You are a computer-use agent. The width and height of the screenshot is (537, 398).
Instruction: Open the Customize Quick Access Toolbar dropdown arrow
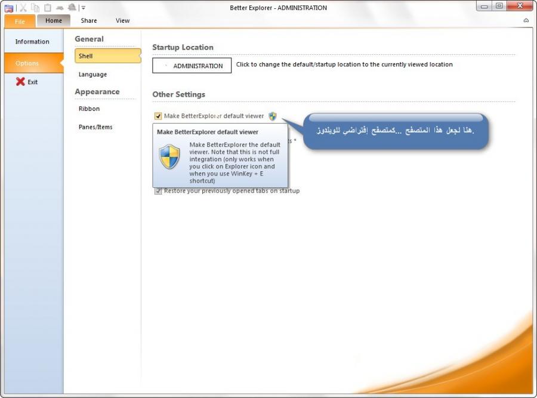pos(84,8)
